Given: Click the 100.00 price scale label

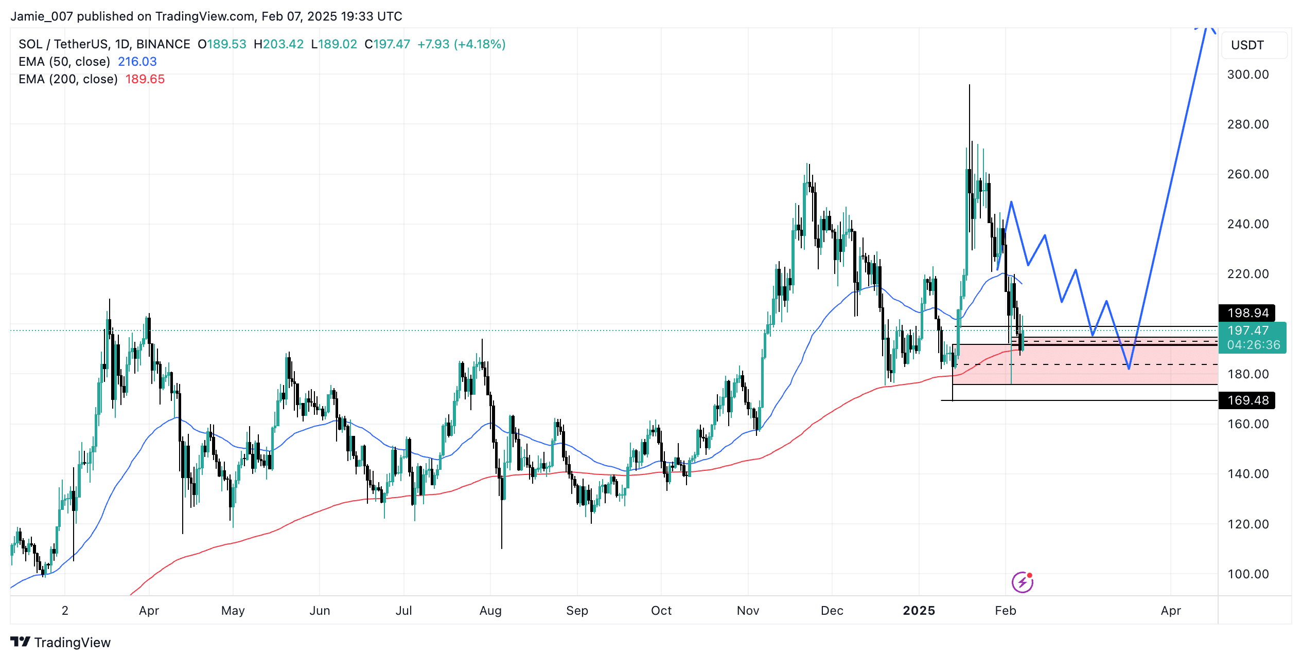Looking at the screenshot, I should pyautogui.click(x=1247, y=574).
